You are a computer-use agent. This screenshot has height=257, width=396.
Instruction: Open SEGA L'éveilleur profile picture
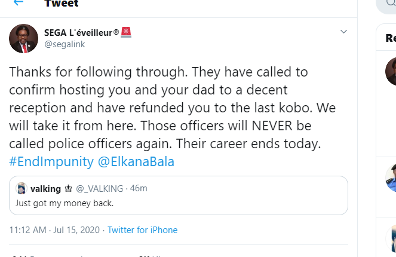[24, 39]
